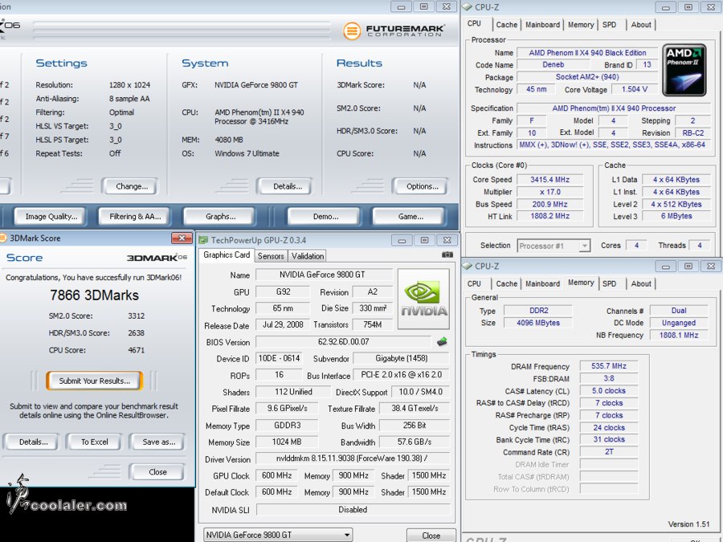This screenshot has width=723, height=542.
Task: Export the score with To Excel
Action: 95,442
